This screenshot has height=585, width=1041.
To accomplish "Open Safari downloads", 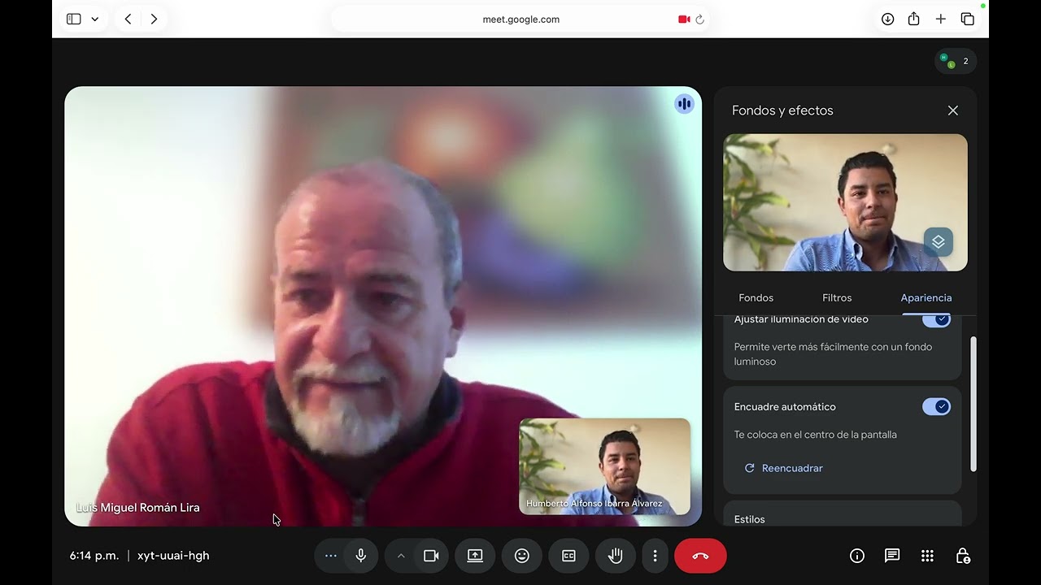I will click(x=887, y=19).
